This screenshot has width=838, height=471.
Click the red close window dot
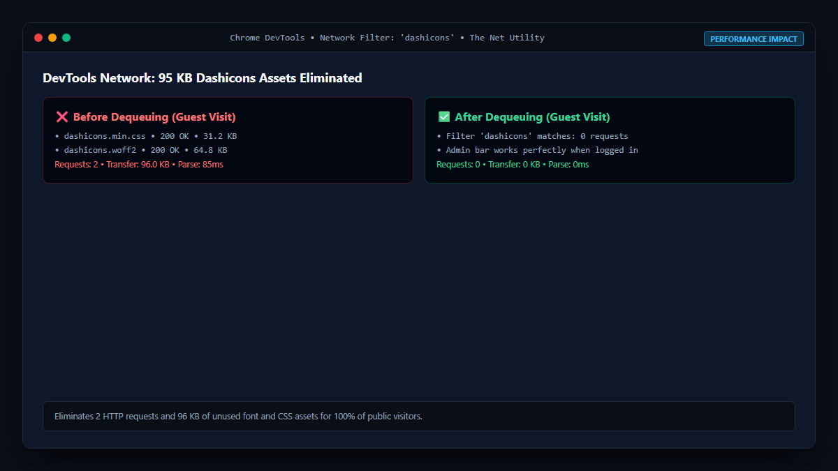click(x=38, y=38)
